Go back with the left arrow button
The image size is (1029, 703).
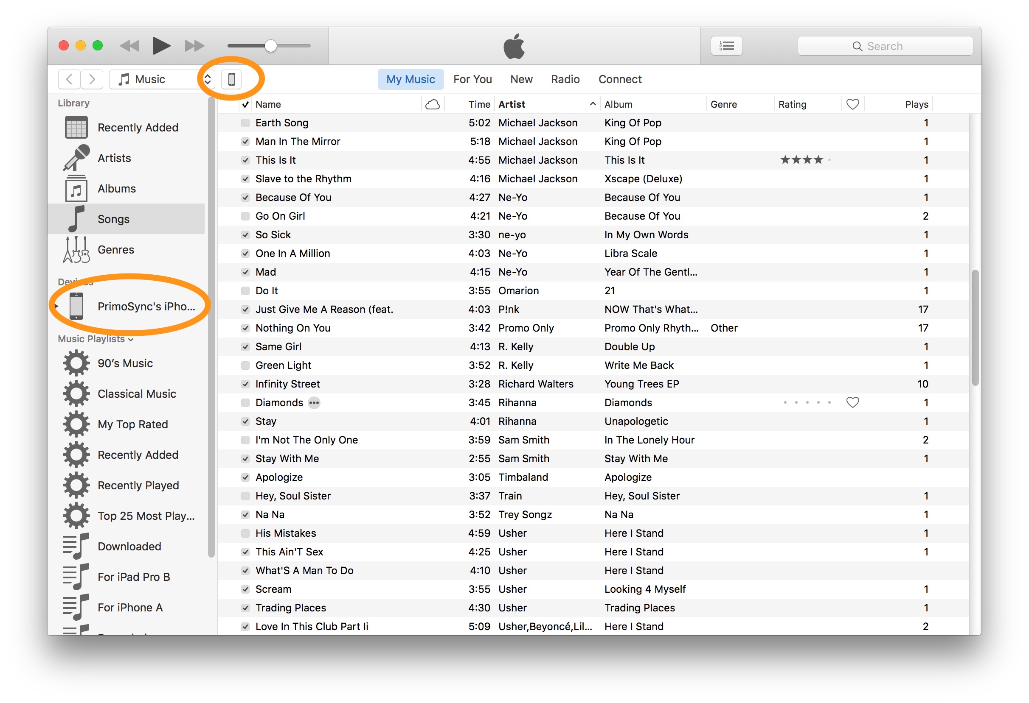coord(69,79)
